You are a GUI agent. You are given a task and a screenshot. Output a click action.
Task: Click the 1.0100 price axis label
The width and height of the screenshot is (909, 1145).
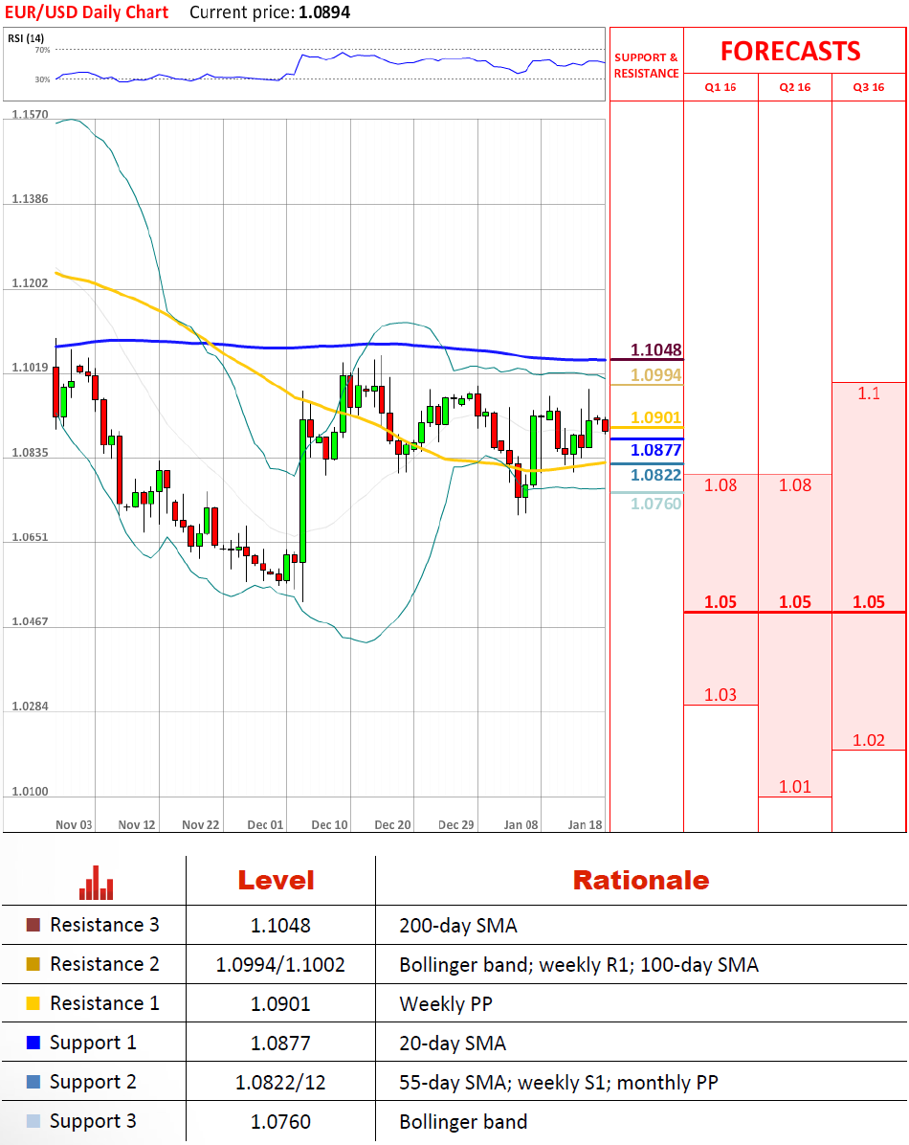pyautogui.click(x=30, y=792)
